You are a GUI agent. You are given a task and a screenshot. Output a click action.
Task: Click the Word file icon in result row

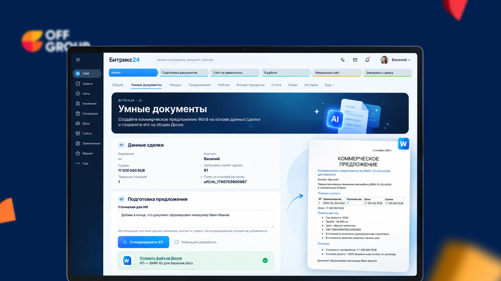pos(127,260)
